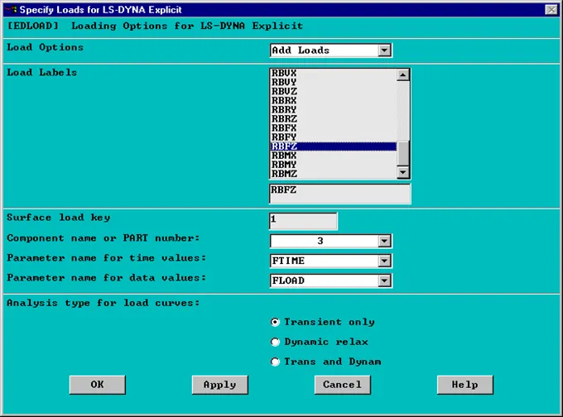
Task: Click the RBFZ label text field
Action: pyautogui.click(x=339, y=194)
